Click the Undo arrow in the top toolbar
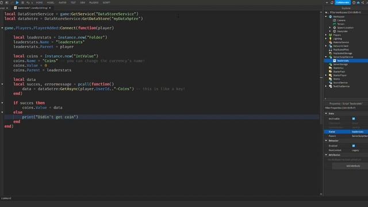 [28, 2]
